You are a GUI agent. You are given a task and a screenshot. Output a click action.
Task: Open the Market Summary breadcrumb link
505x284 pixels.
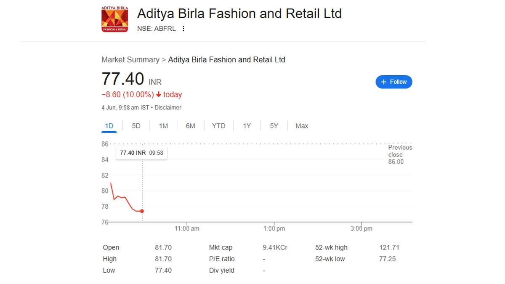[x=130, y=60]
